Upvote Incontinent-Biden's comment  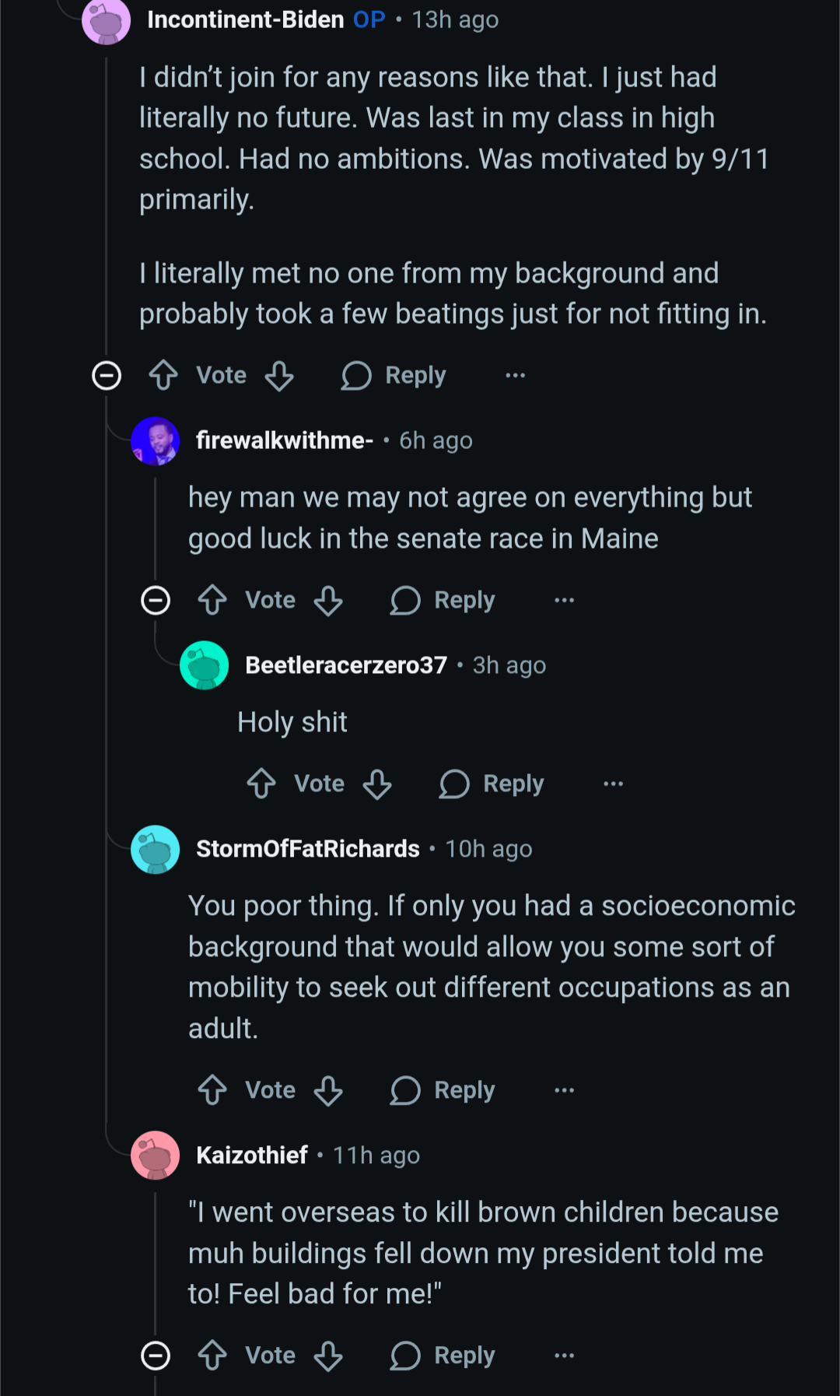163,375
